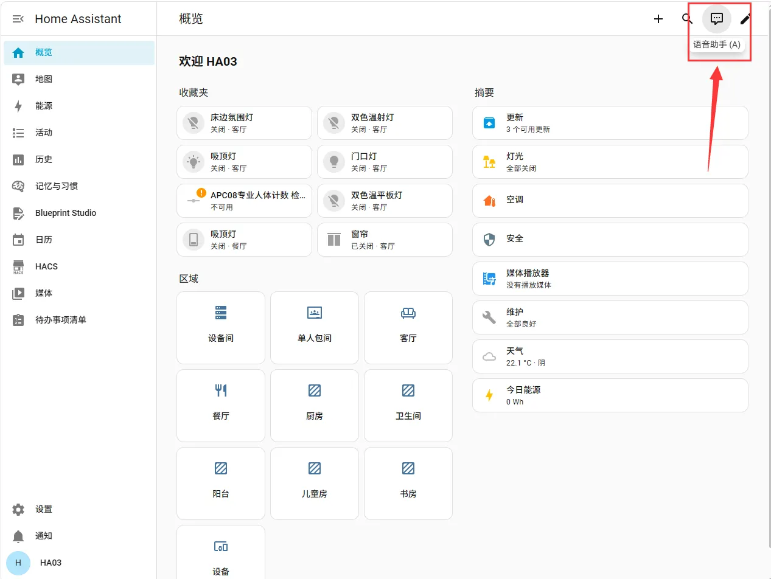Click the plus add icon in header
This screenshot has height=579, width=771.
pyautogui.click(x=658, y=19)
